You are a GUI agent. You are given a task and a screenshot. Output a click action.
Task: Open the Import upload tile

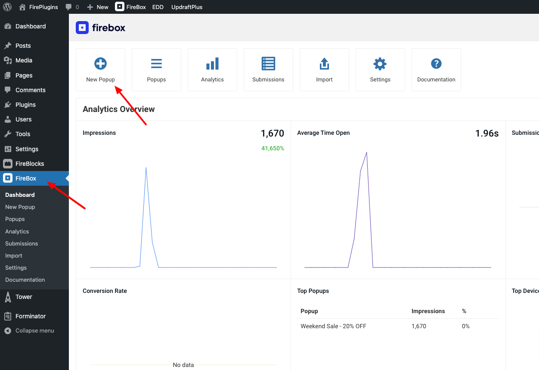coord(324,70)
